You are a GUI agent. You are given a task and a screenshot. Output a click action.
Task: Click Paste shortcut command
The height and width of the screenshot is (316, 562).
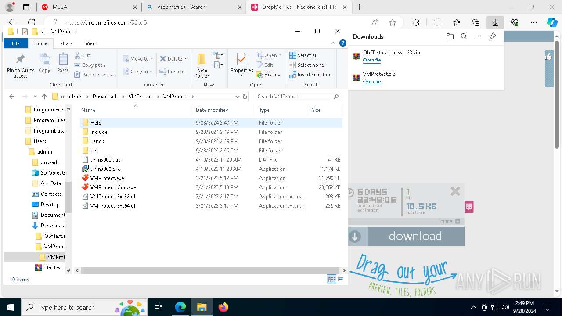94,75
